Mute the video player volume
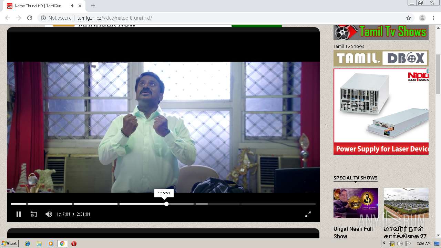 point(49,214)
